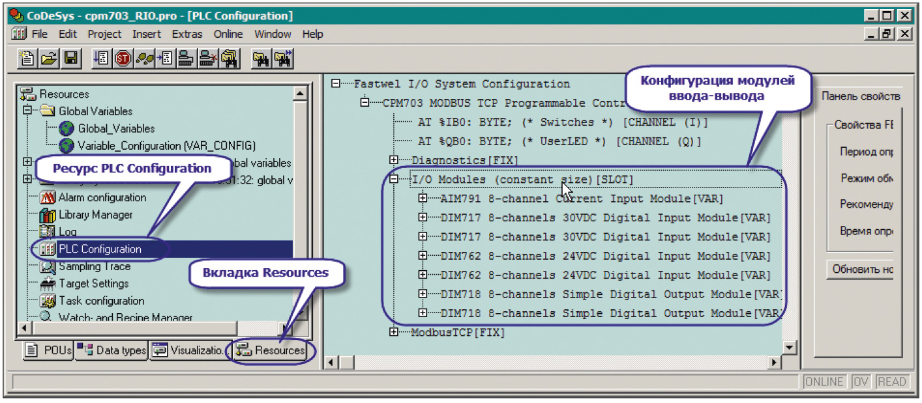Open Sampling Trace via its icon
The width and height of the screenshot is (922, 403).
tap(48, 266)
